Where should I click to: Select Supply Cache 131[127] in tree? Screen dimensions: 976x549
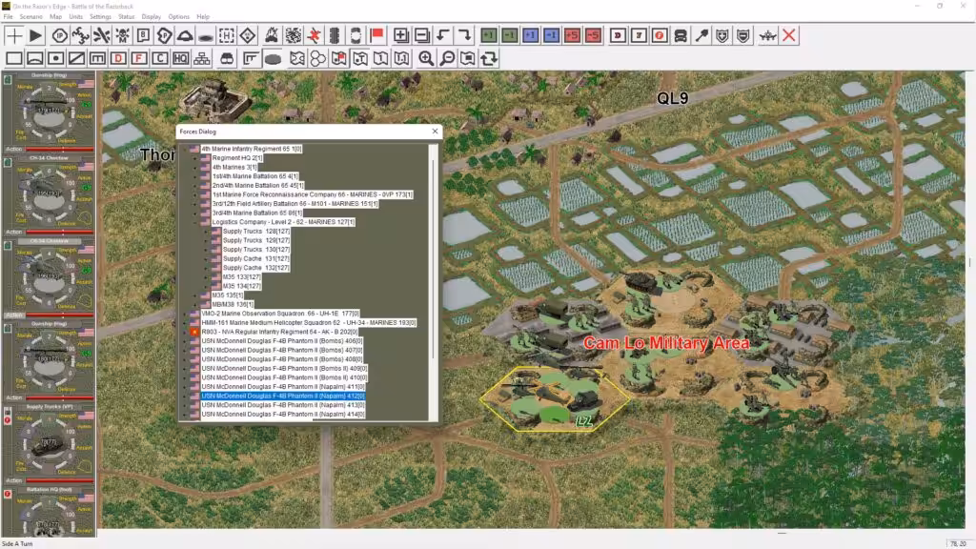255,258
